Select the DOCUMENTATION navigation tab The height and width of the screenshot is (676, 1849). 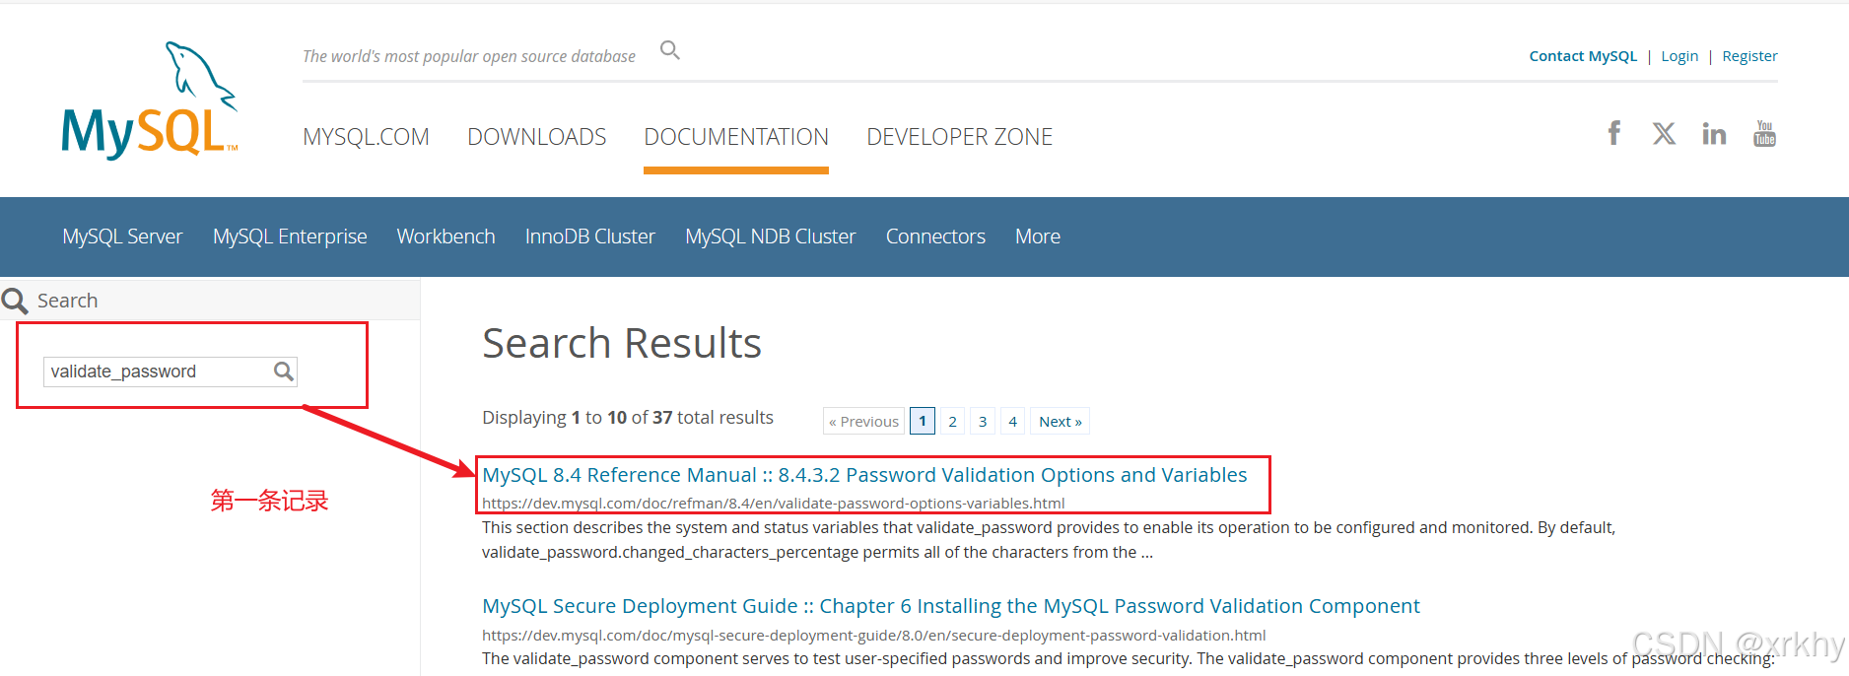click(x=736, y=137)
